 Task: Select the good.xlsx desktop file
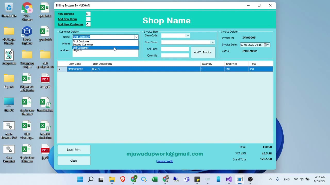click(45, 10)
